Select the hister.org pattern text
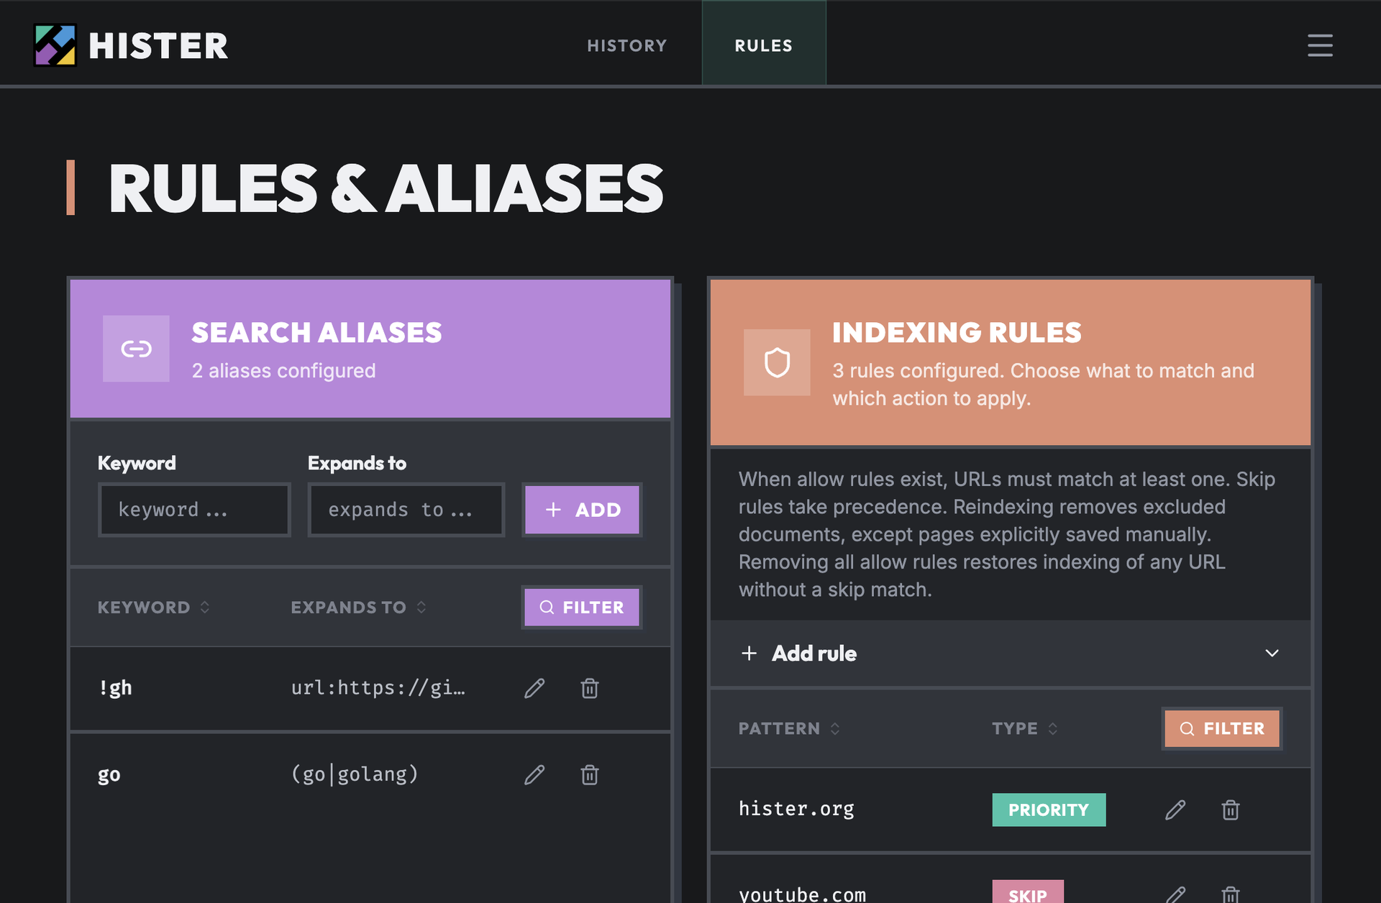 point(796,809)
